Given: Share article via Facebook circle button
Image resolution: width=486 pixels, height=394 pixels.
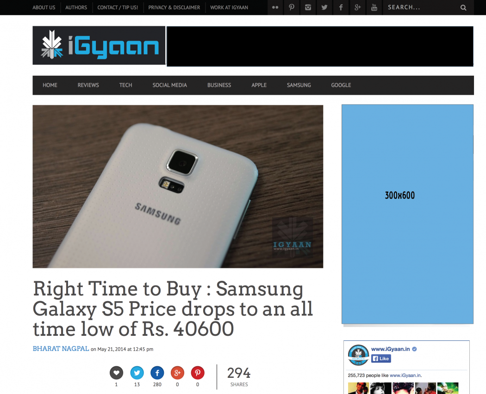Looking at the screenshot, I should click(157, 373).
